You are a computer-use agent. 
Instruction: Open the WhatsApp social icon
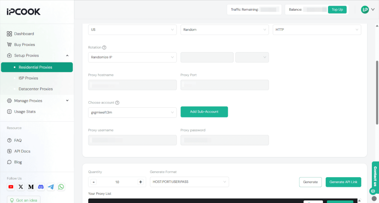(x=61, y=187)
